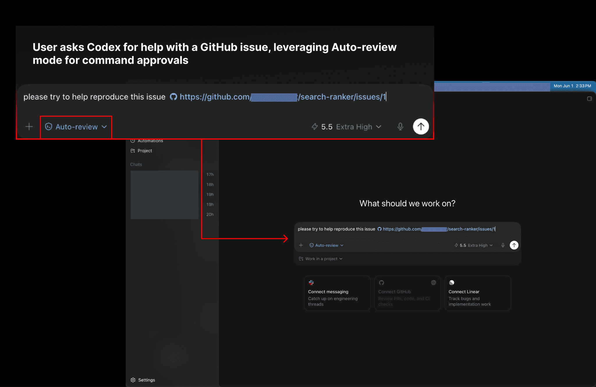Open 5.5 Extra High dropdown in enlarged callout
Screen dimensions: 596x387
pyautogui.click(x=346, y=127)
